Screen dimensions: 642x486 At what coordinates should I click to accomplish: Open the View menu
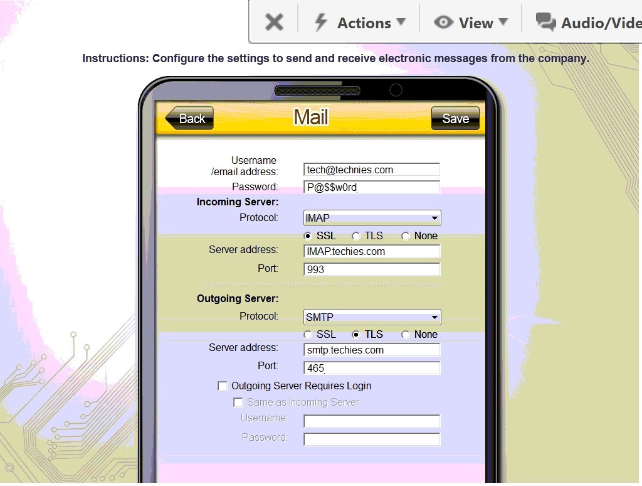(x=471, y=23)
